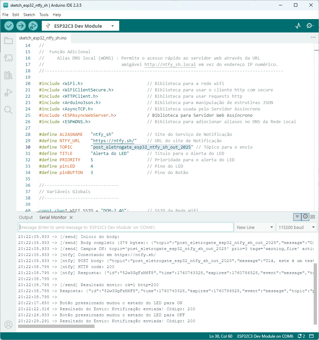Click the notifications count in status bar
The width and height of the screenshot is (319, 340).
click(x=302, y=336)
